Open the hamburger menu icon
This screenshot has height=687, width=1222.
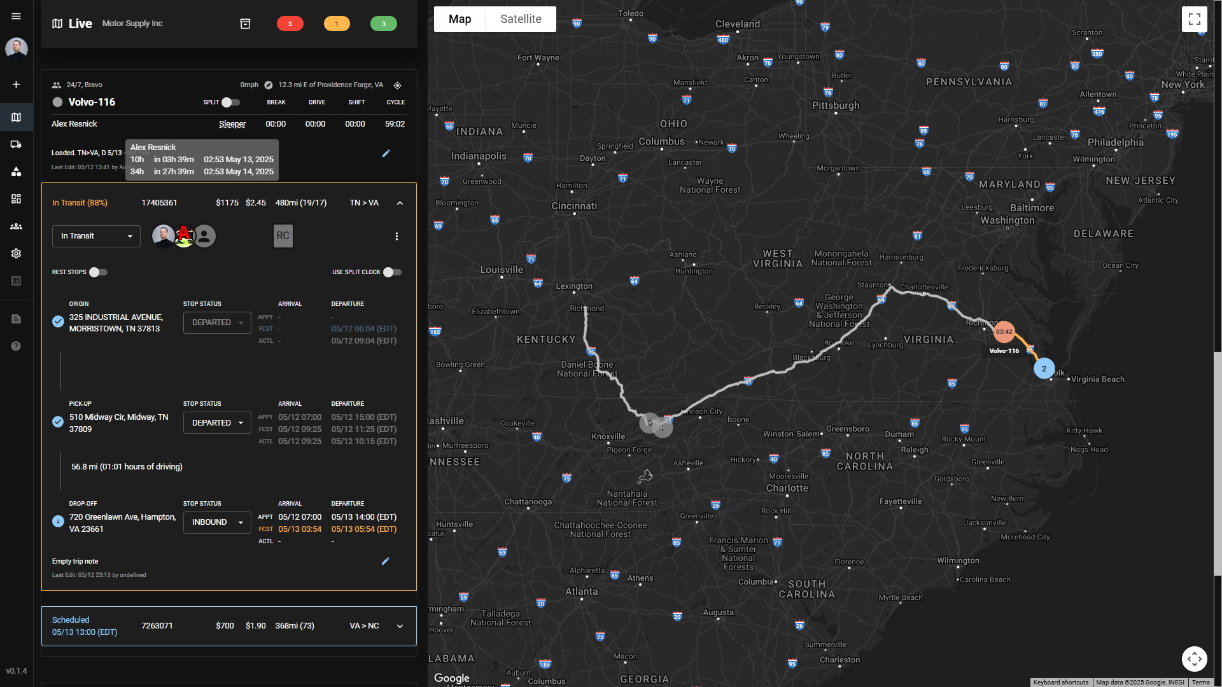16,16
